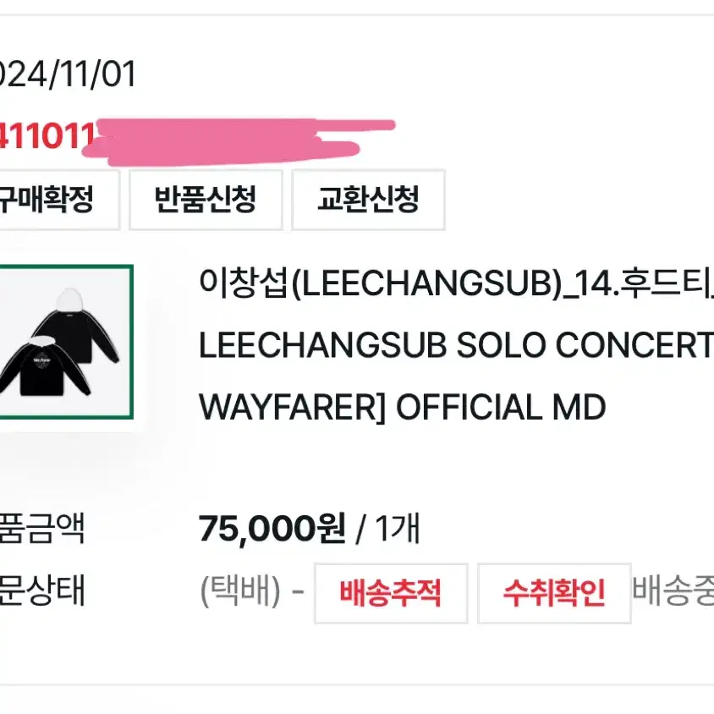Click the 상품금액 row label
714x714 pixels.
[42, 529]
